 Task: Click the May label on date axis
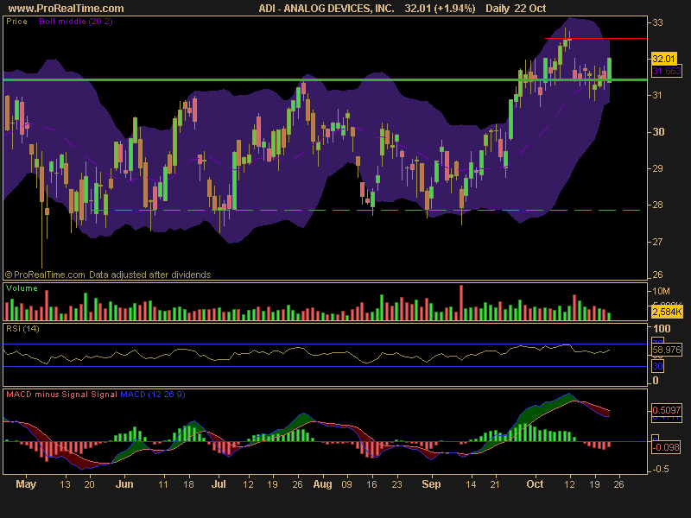coord(26,484)
